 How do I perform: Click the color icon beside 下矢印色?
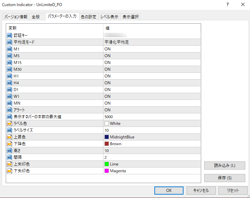click(x=9, y=171)
